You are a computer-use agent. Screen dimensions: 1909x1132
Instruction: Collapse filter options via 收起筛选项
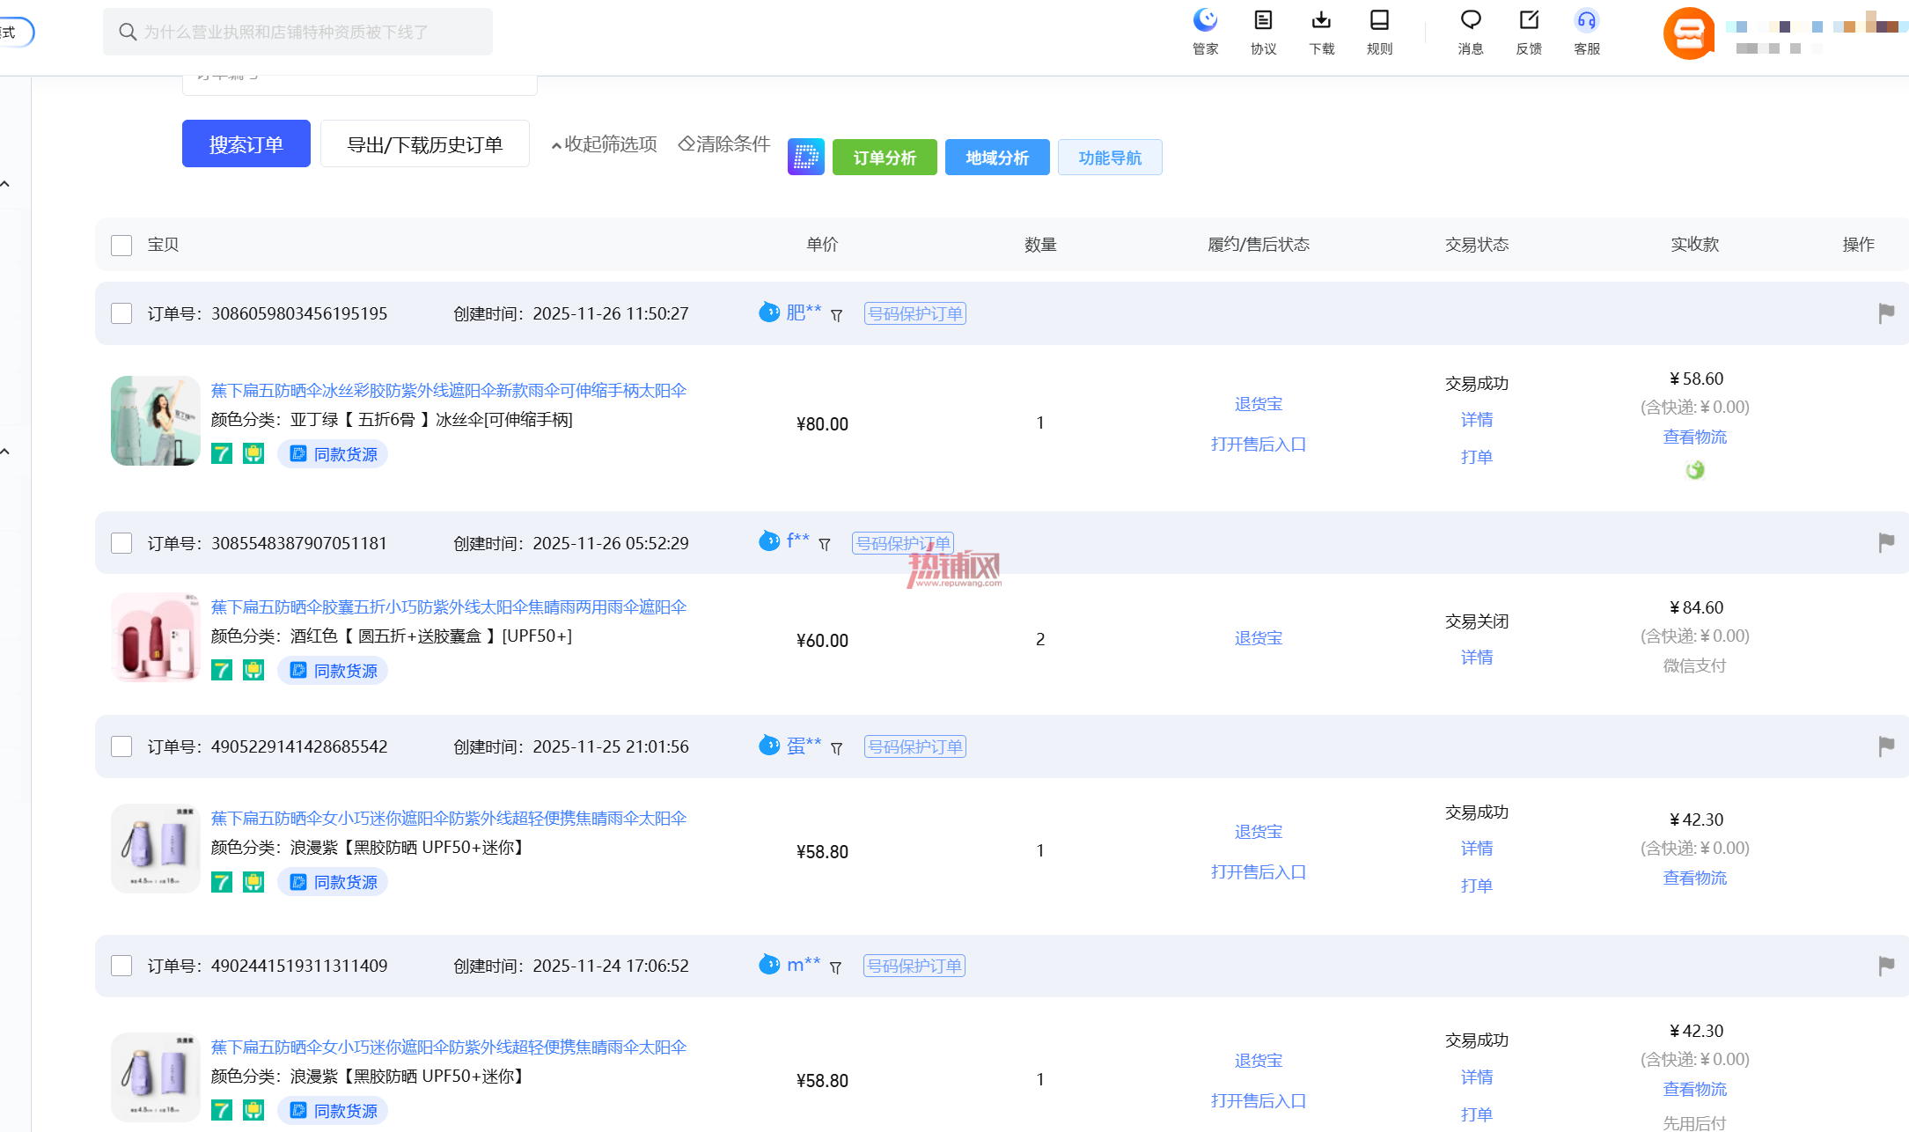[604, 144]
